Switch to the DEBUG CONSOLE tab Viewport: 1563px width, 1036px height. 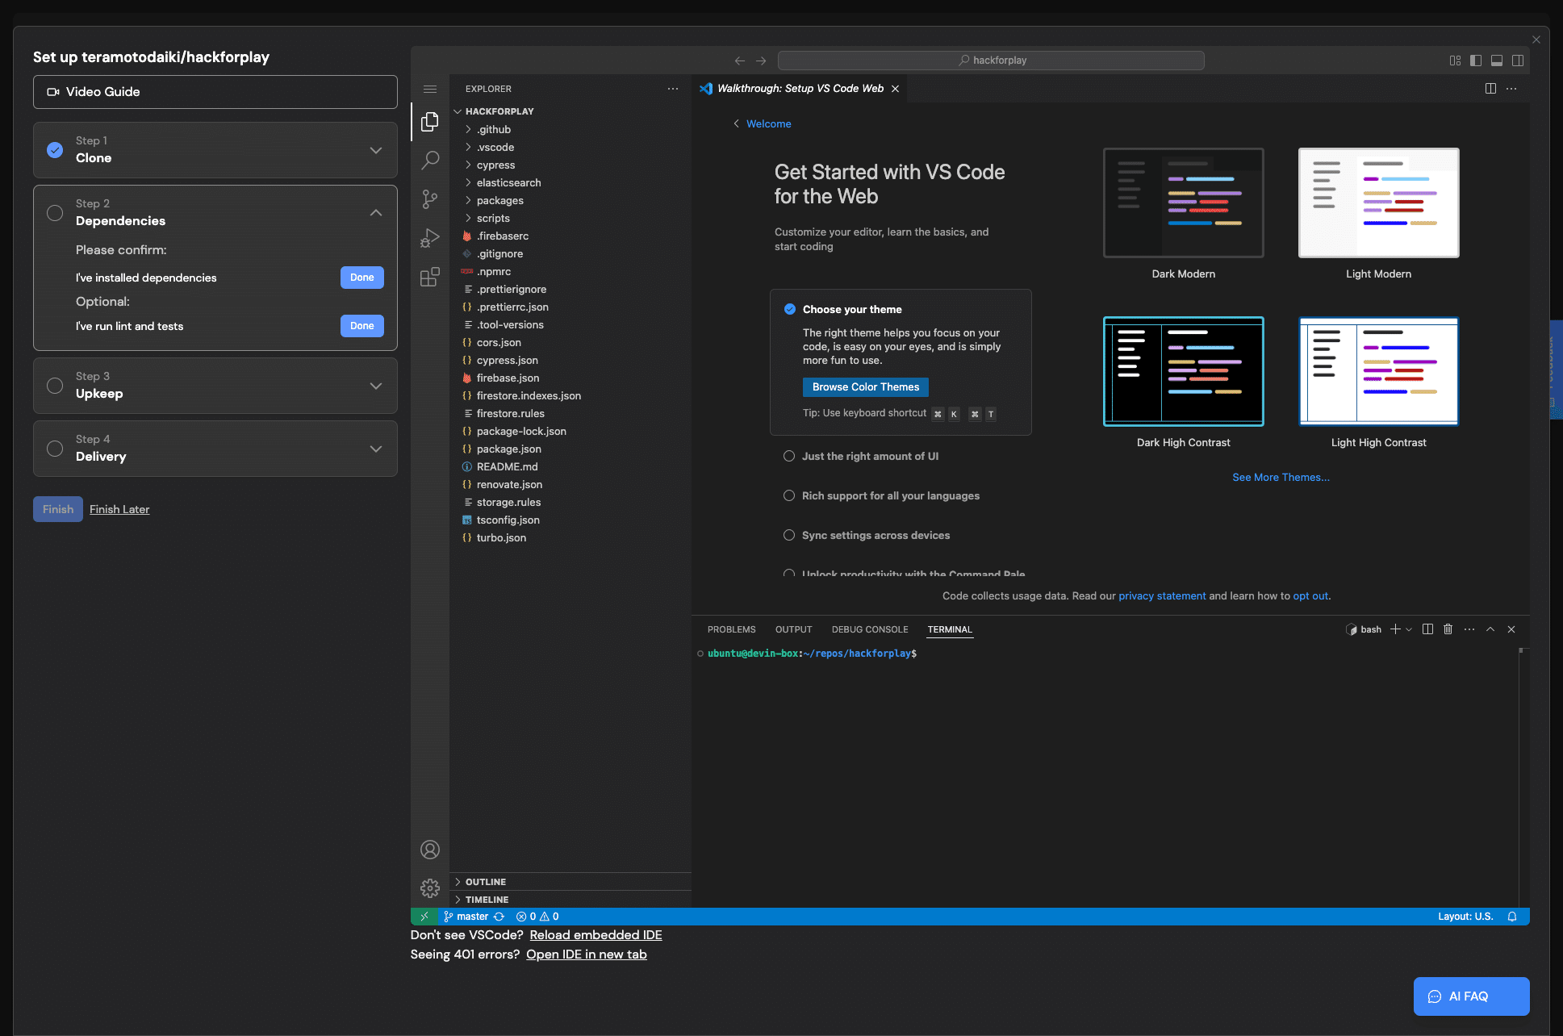(x=870, y=629)
